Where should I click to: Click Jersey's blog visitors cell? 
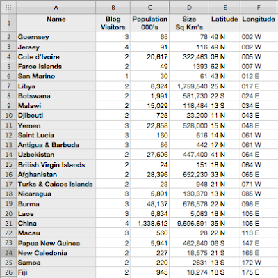pos(113,47)
